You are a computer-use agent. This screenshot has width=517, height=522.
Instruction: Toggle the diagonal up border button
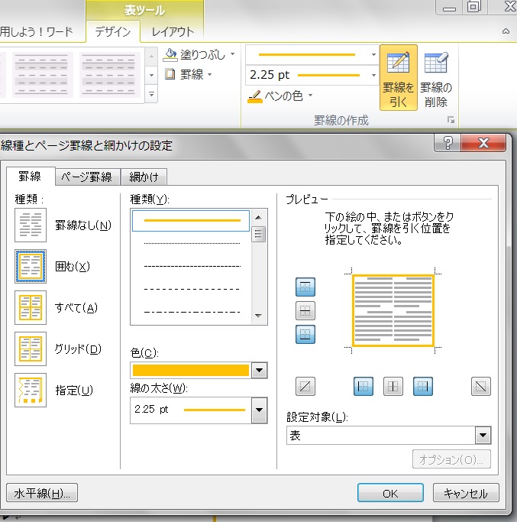[305, 386]
